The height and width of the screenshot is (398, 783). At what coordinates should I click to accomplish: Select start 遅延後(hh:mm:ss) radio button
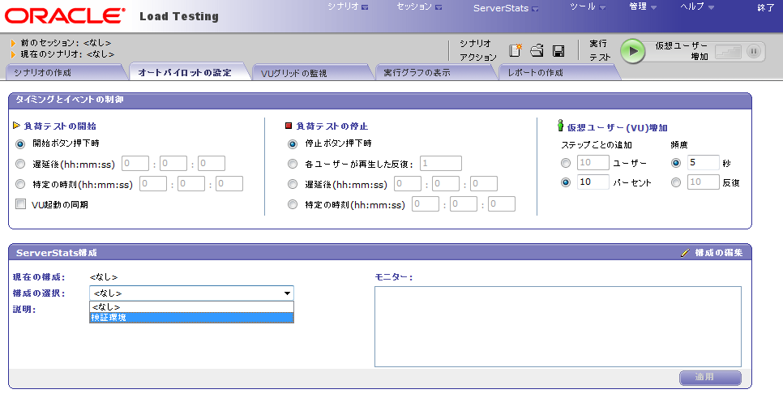pyautogui.click(x=20, y=164)
